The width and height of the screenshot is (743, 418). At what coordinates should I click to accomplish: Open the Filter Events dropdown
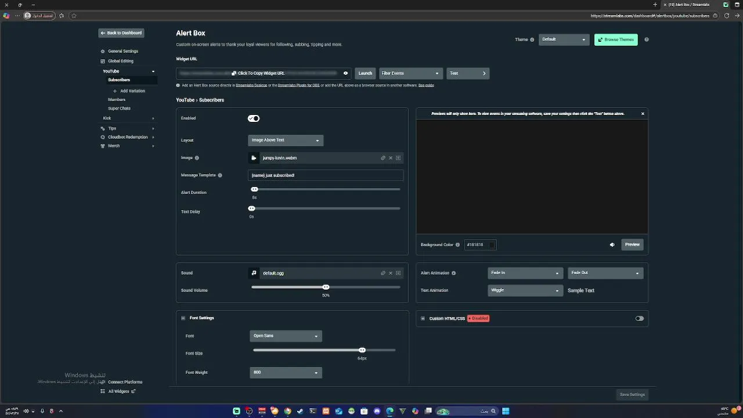[x=411, y=73]
